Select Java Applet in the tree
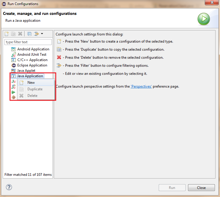Screen dimensions: 220x197 26,71
